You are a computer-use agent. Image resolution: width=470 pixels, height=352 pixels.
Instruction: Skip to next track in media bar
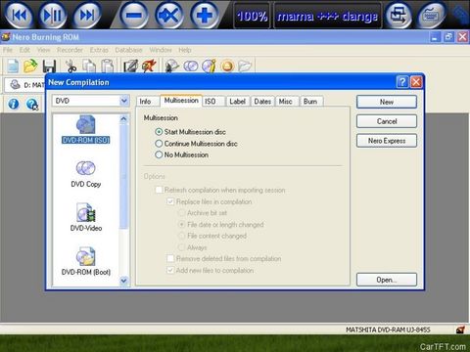click(x=87, y=15)
